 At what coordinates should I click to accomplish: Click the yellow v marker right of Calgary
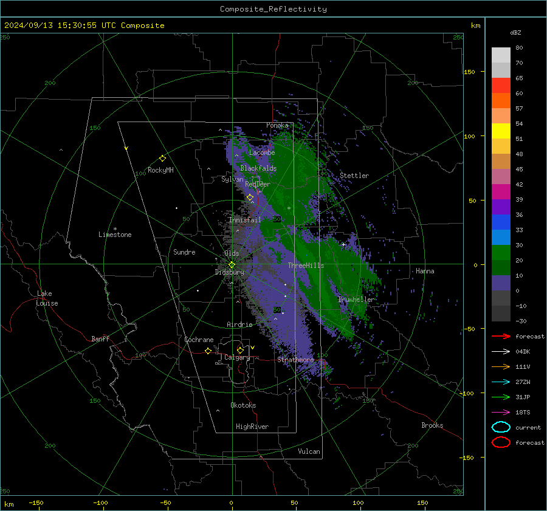click(x=253, y=348)
